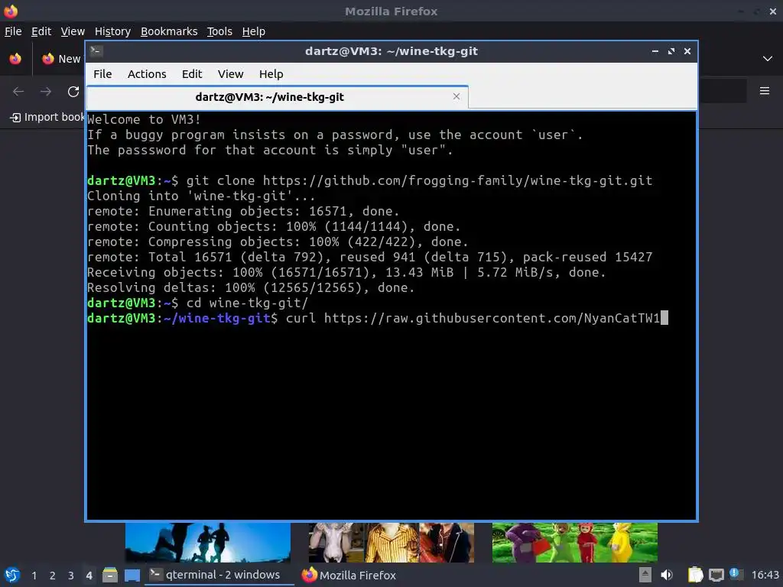Viewport: 783px width, 587px height.
Task: Expand Firefox's list all tabs chevron
Action: point(768,59)
